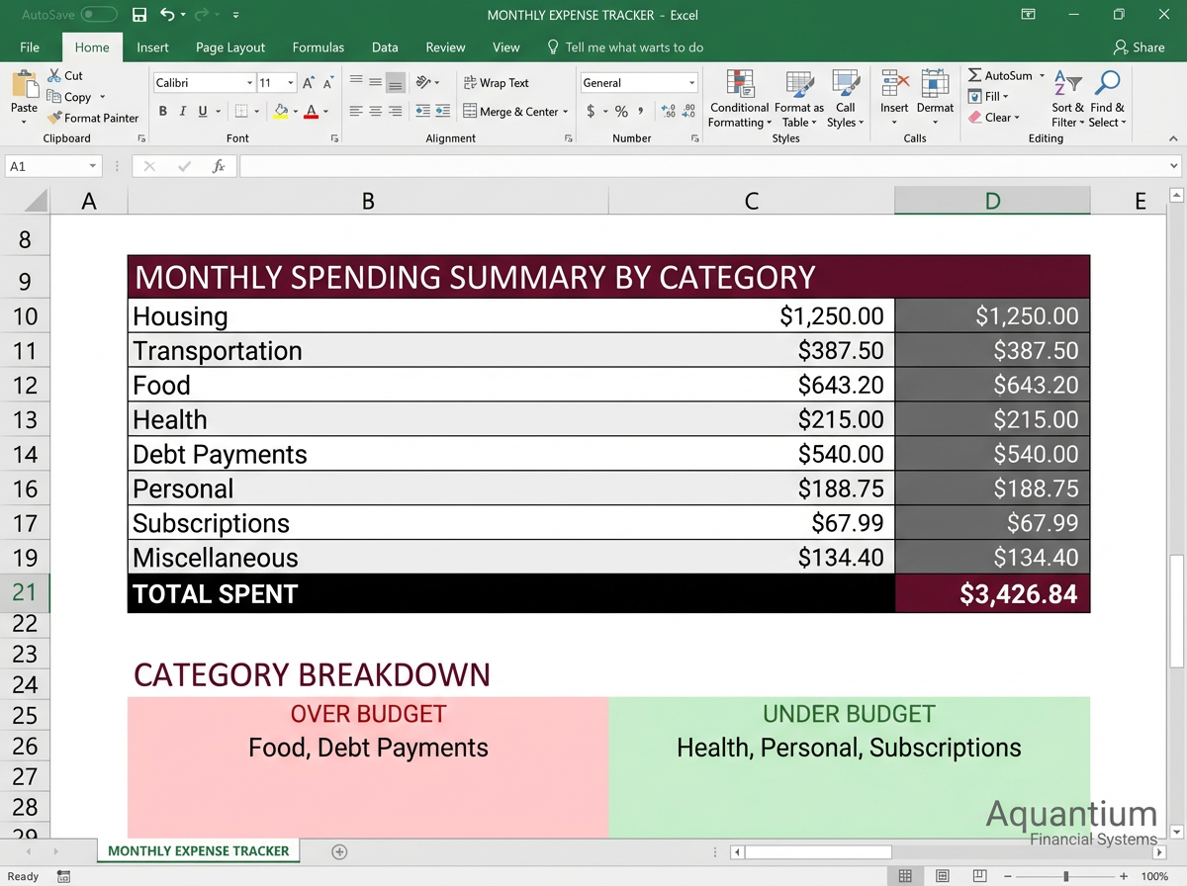Click the MONTHLY EXPENSE TRACKER sheet tab
The width and height of the screenshot is (1187, 886).
pyautogui.click(x=198, y=850)
